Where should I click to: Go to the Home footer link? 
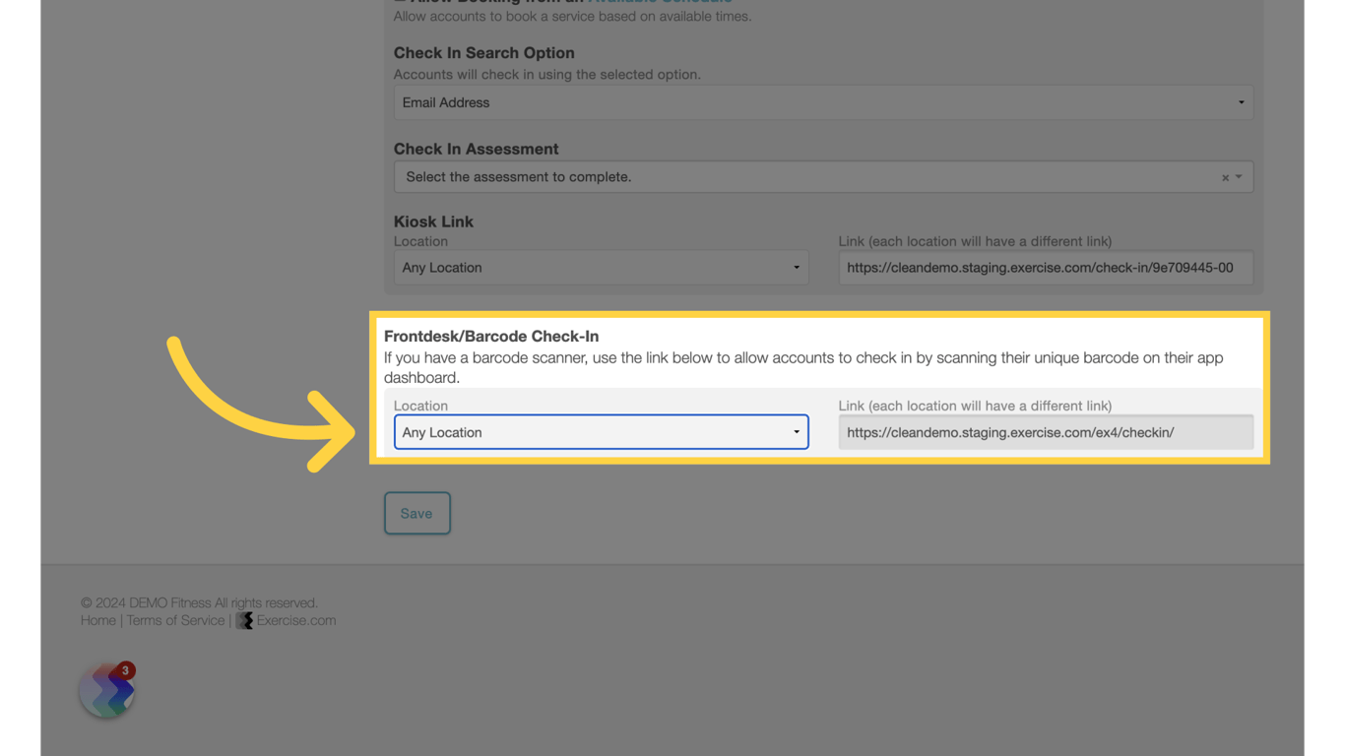click(98, 620)
